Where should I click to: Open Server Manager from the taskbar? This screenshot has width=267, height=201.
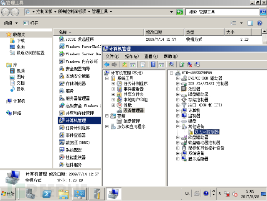[31, 194]
